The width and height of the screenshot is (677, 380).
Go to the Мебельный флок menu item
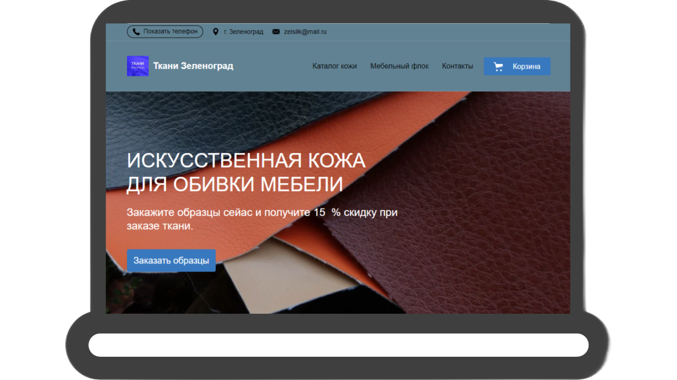point(399,66)
